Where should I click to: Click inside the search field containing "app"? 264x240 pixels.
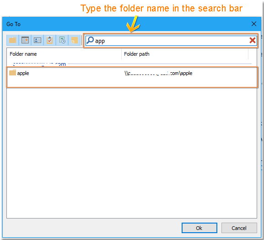(x=171, y=41)
